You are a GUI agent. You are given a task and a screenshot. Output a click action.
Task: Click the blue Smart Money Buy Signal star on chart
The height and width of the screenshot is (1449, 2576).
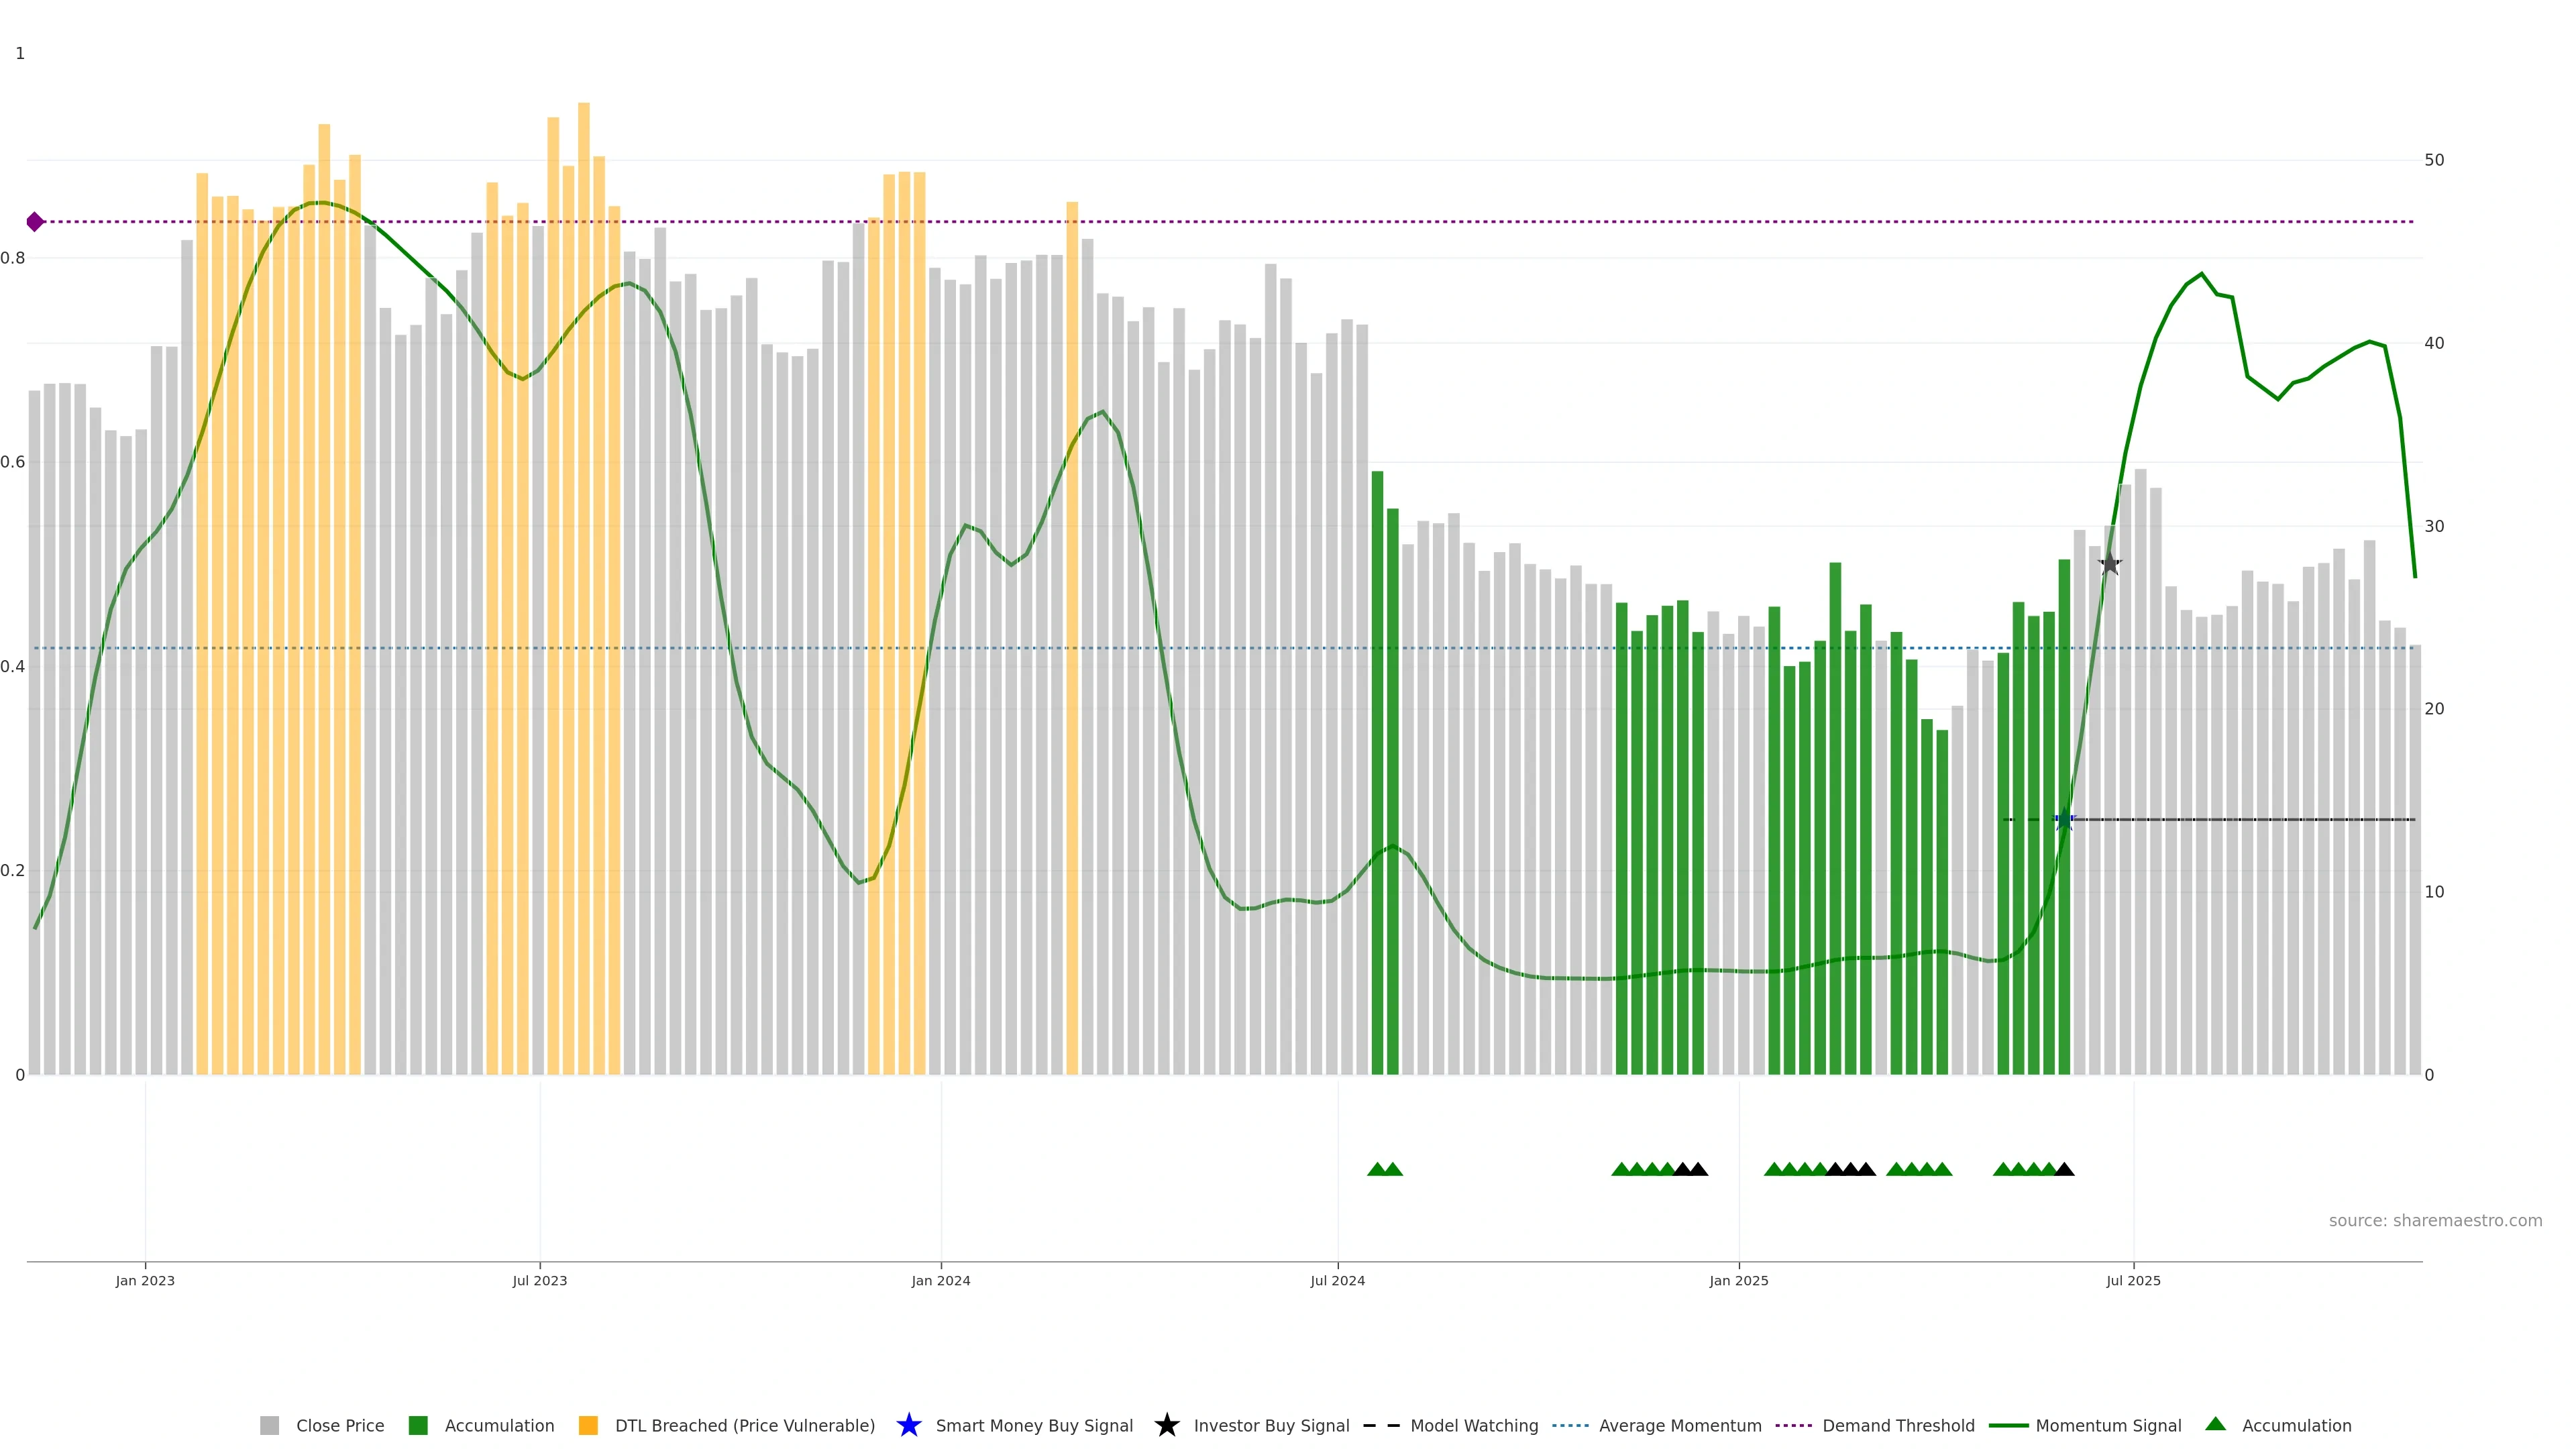coord(2064,820)
